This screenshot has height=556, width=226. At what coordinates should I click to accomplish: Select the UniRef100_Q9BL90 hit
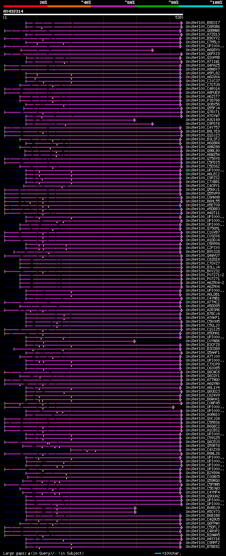pos(203,151)
